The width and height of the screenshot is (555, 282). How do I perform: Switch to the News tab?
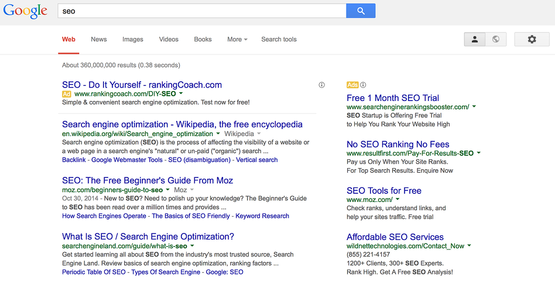pyautogui.click(x=99, y=39)
